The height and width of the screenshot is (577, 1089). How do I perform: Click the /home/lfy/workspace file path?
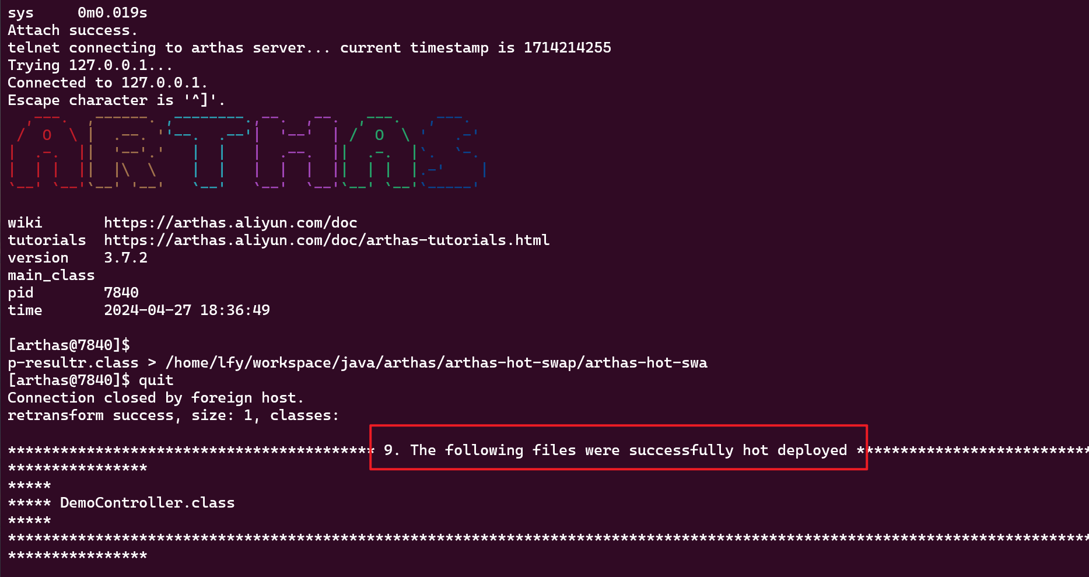pos(436,363)
